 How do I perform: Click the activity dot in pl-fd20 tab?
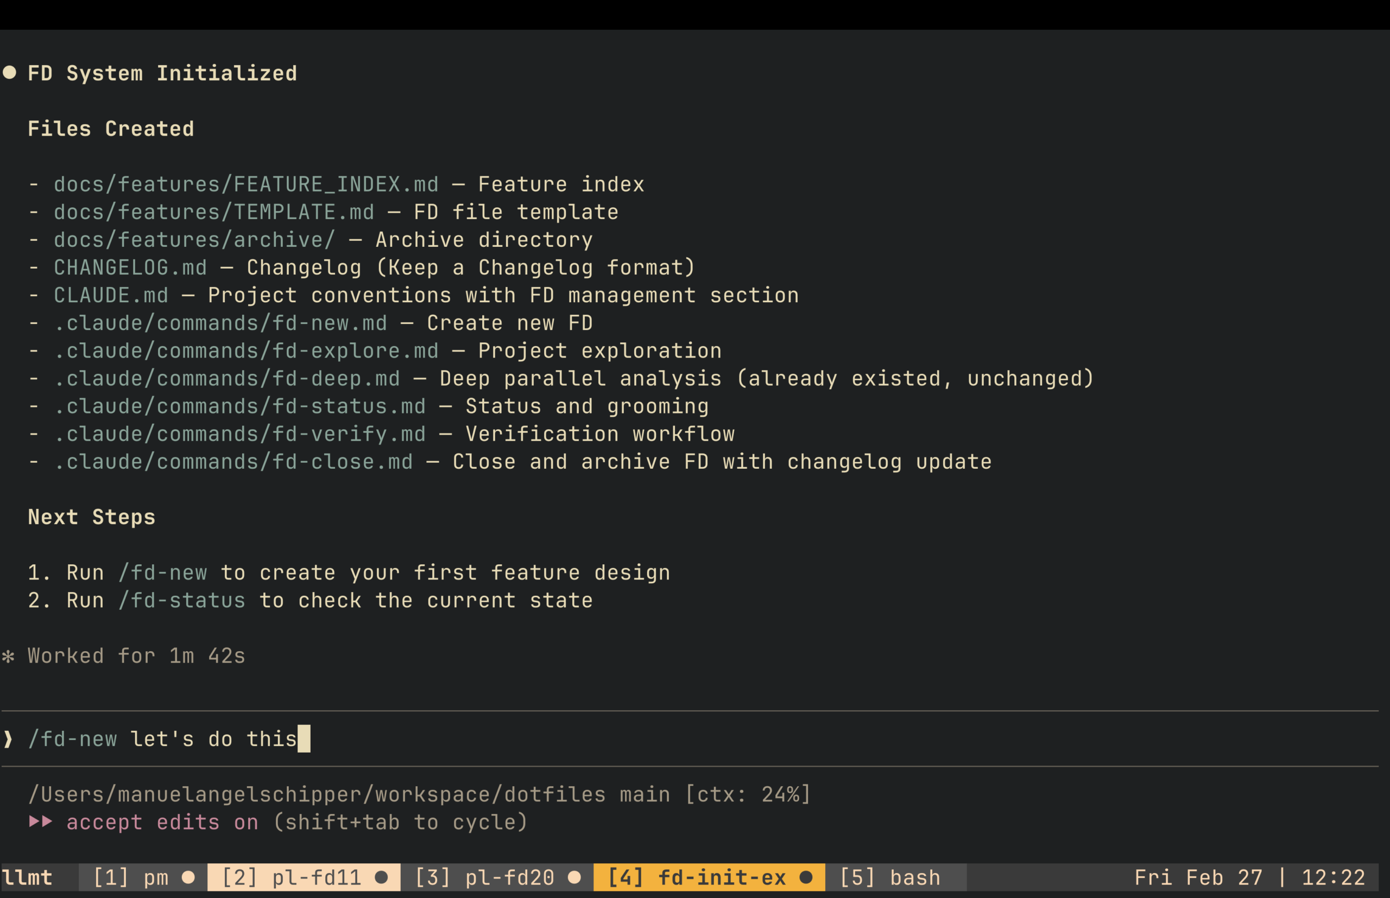tap(574, 877)
